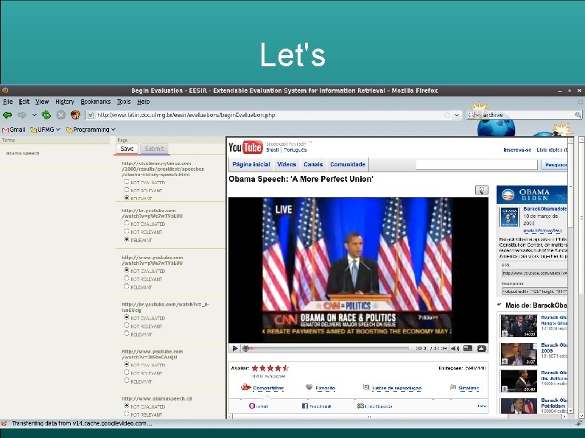Click the Compartilhar share icon
This screenshot has width=585, height=438.
coord(246,387)
